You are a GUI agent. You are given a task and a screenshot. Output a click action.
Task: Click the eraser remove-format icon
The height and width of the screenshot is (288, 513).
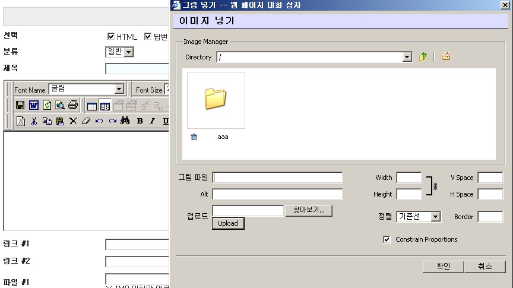[86, 121]
